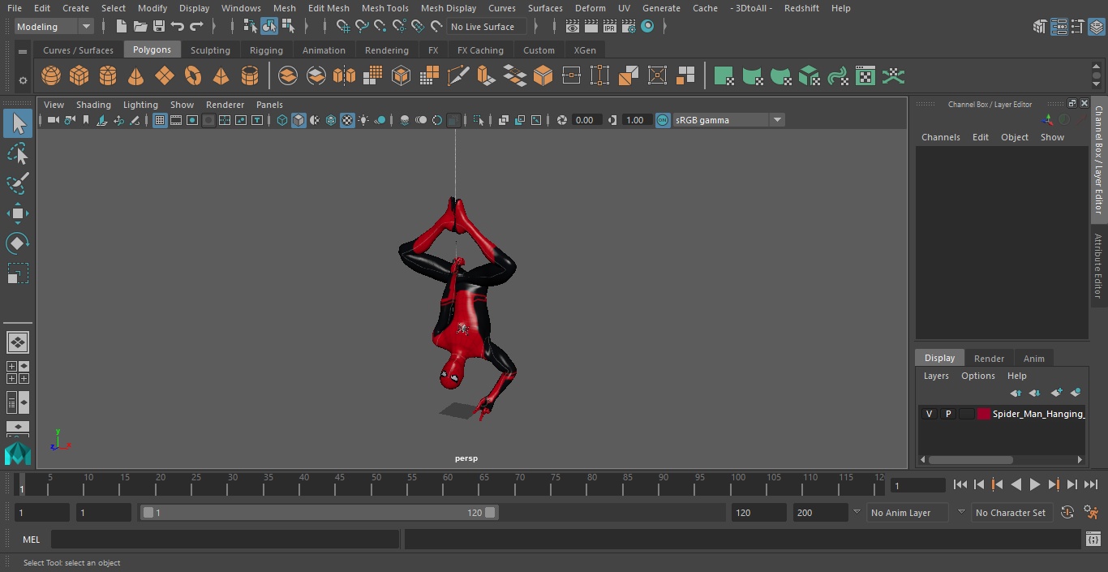Screen dimensions: 1108x572
Task: Toggle the viewport grid display
Action: pyautogui.click(x=160, y=120)
